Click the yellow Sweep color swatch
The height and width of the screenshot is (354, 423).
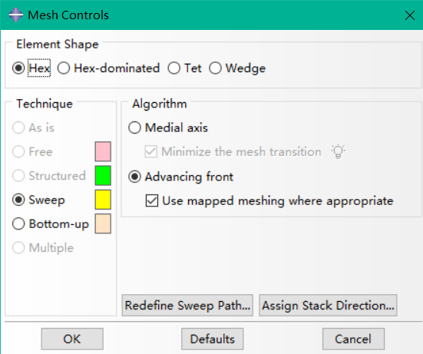click(x=103, y=200)
